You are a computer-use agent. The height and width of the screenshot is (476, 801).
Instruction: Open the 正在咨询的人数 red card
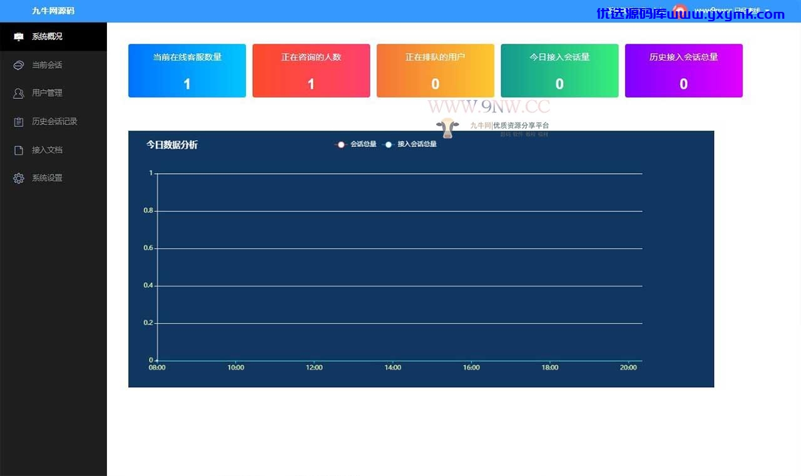(311, 71)
